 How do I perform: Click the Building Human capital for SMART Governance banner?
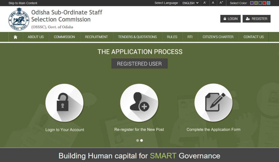click(139, 156)
